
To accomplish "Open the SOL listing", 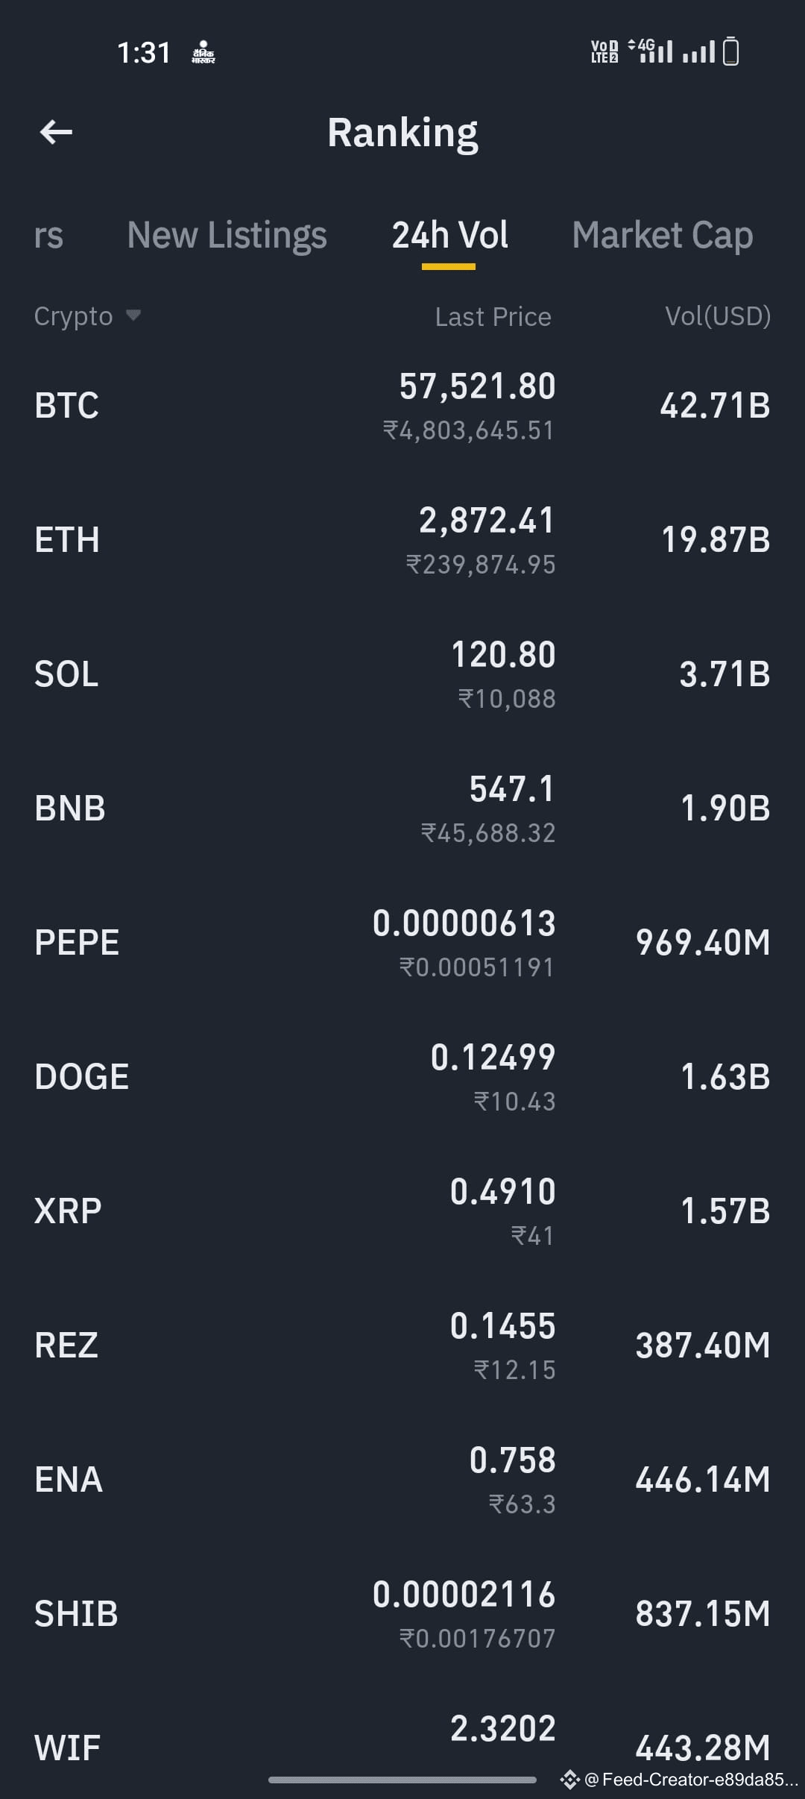I will click(402, 675).
